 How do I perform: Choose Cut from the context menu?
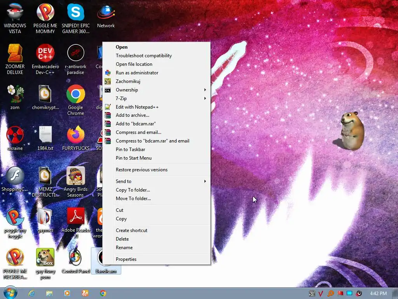(x=156, y=210)
